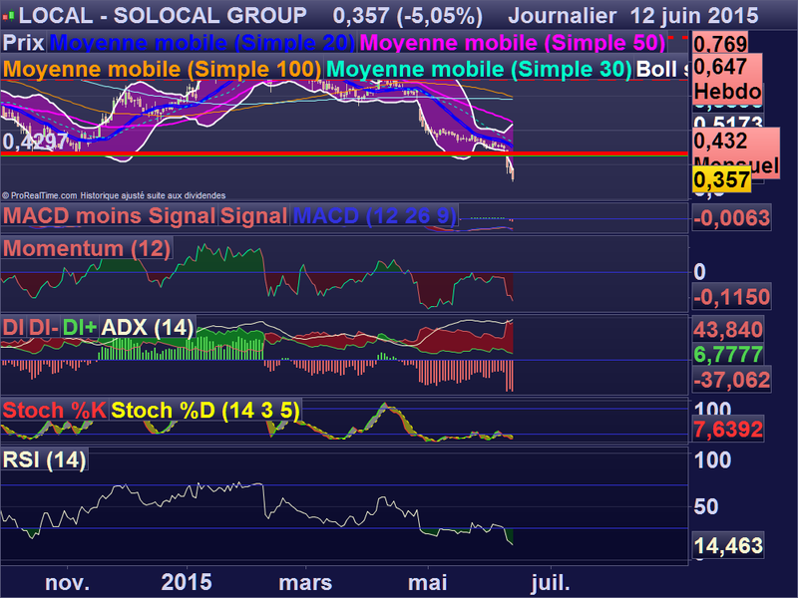Click 'Moyenne mobile (Simple 20)' legend

tap(202, 42)
